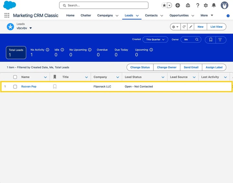Open the More navigation menu
233x183 pixels.
(207, 16)
